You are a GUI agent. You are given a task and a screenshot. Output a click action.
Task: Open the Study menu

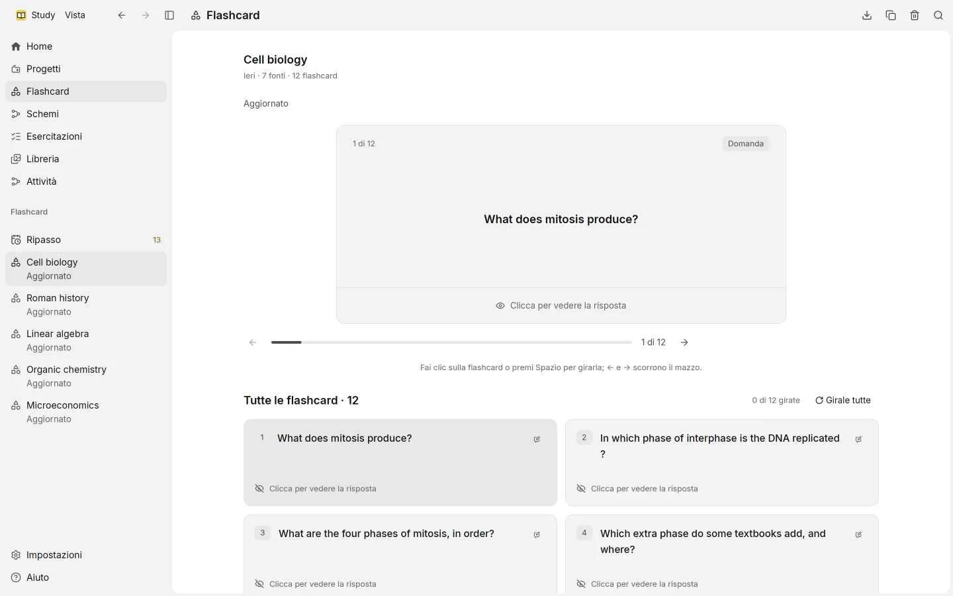click(x=43, y=15)
